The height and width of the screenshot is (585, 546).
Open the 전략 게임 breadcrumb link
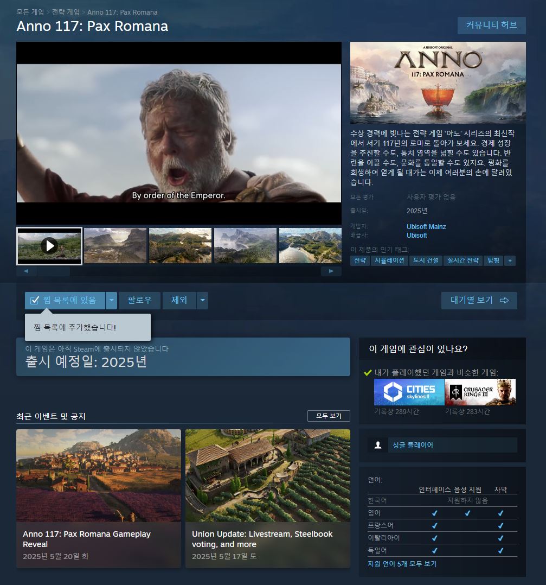tap(66, 12)
